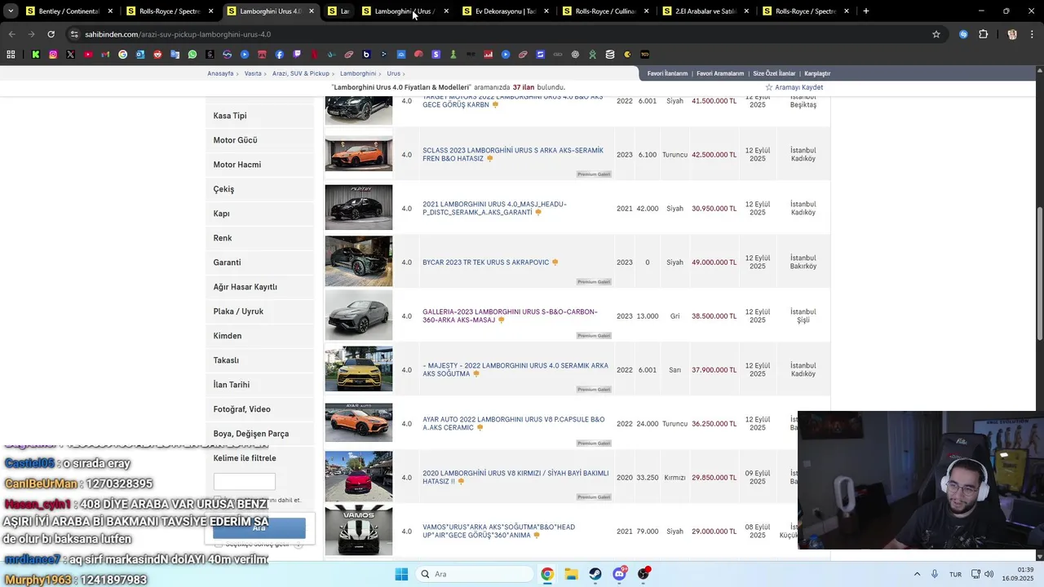1044x587 pixels.
Task: Open the tab search dropdown arrow
Action: 11,11
